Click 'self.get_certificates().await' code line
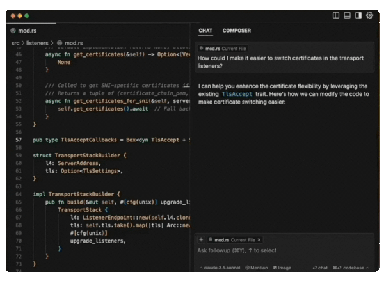This screenshot has width=384, height=288. coord(103,109)
